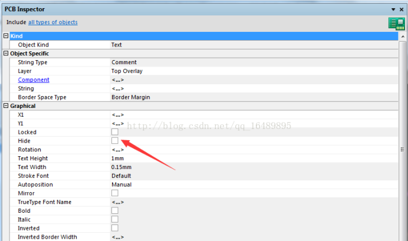408x241 pixels.
Task: Toggle the Inverted checkbox
Action: point(115,228)
